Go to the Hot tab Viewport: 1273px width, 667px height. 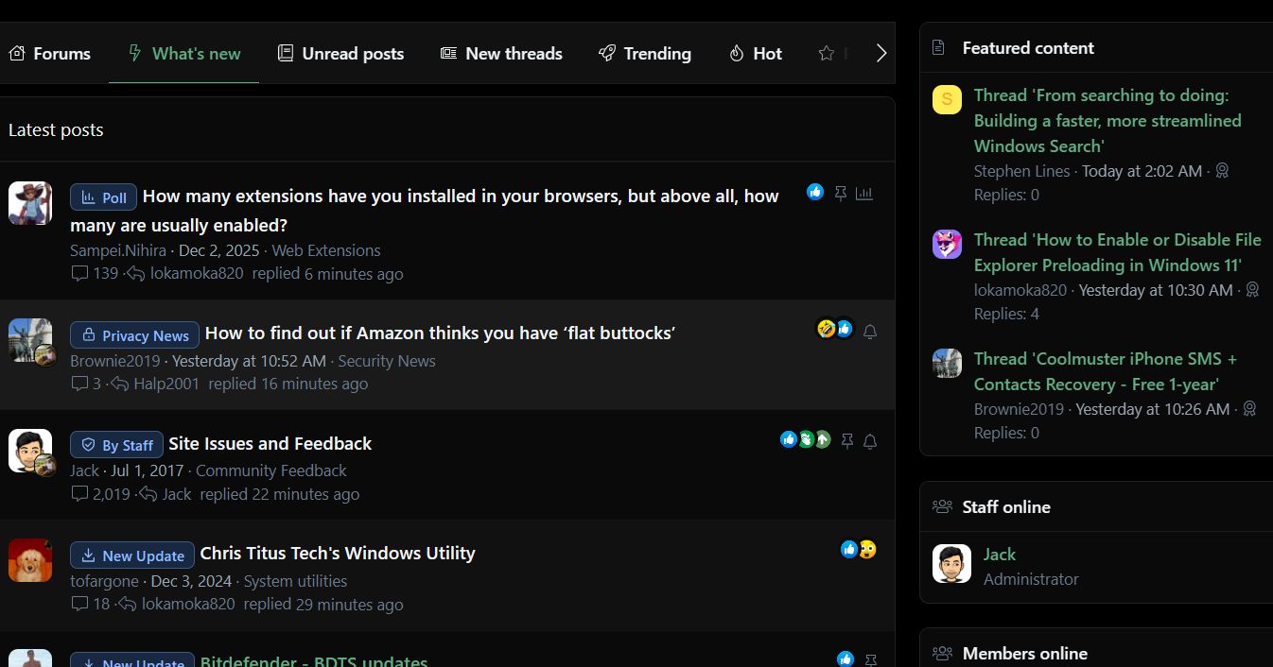(756, 54)
